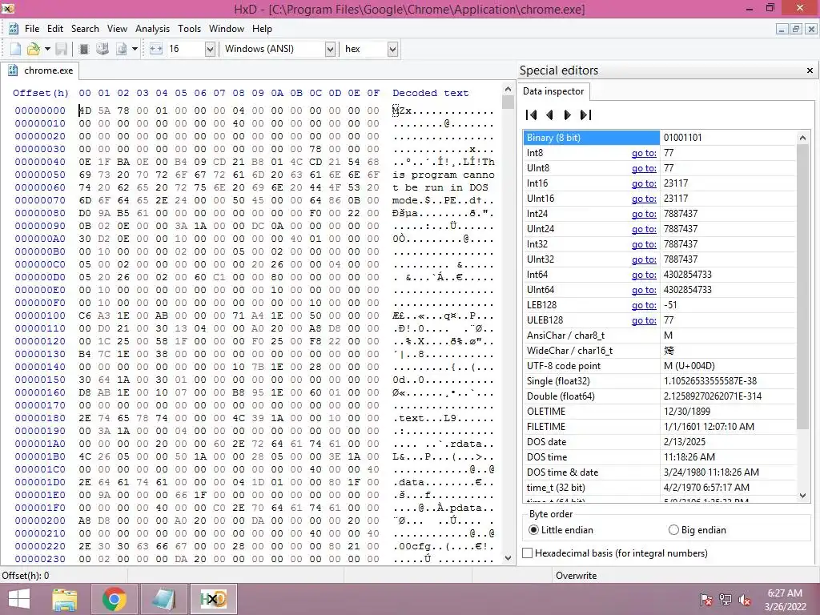820x615 pixels.
Task: Go to previous byte arrow icon
Action: tap(549, 115)
